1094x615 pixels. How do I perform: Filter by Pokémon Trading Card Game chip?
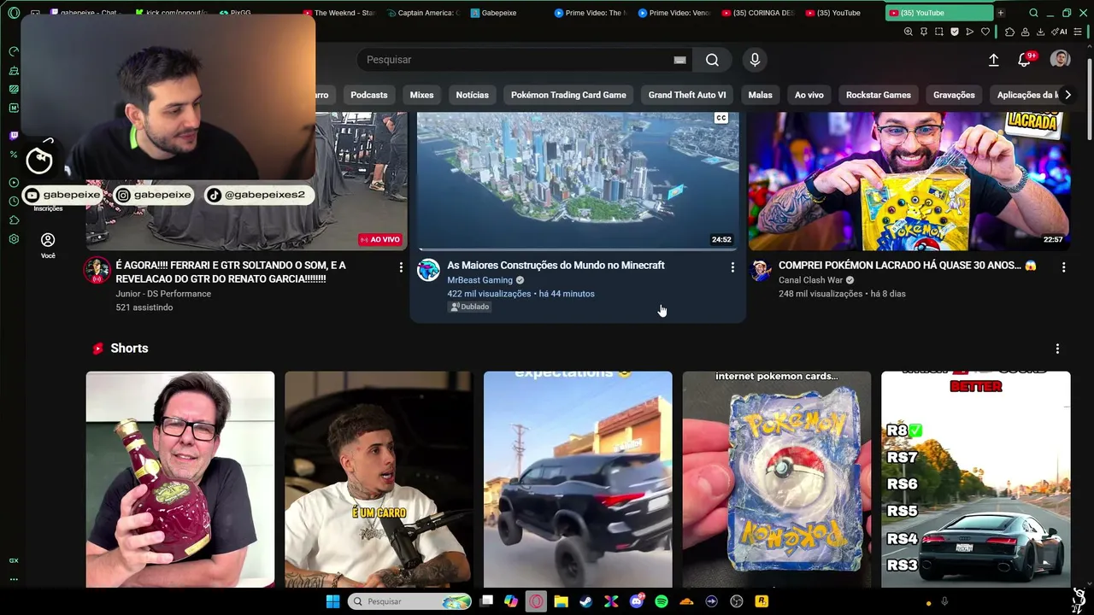pyautogui.click(x=568, y=95)
